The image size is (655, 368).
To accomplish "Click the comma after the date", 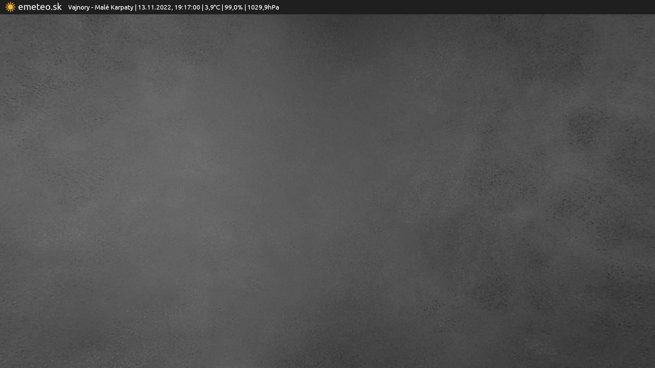I will (172, 9).
